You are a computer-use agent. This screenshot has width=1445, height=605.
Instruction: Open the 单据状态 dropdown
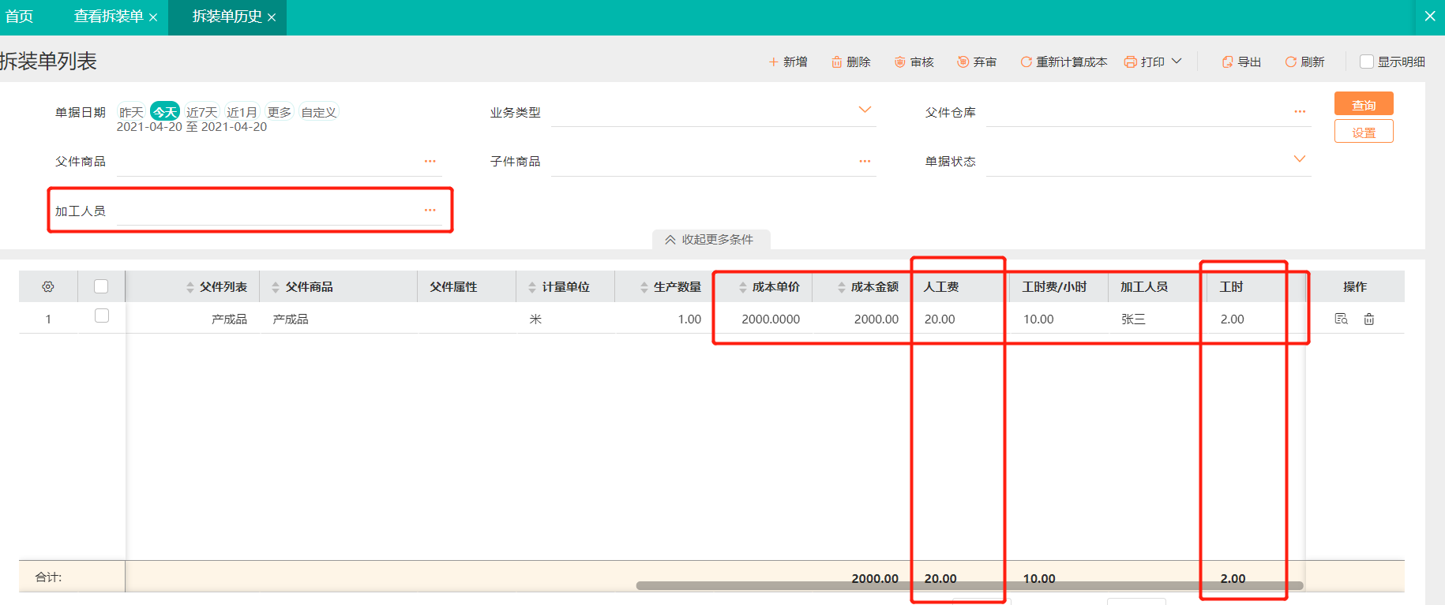point(1299,159)
